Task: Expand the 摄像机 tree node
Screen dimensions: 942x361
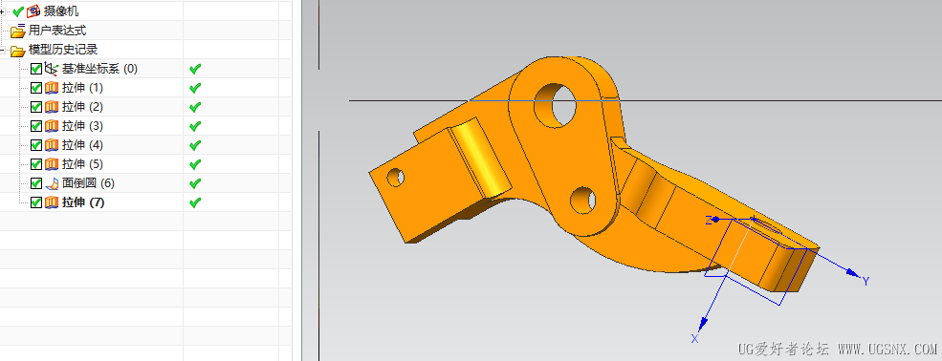Action: click(3, 11)
